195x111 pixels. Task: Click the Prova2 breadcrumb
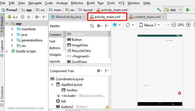[x=9, y=10]
